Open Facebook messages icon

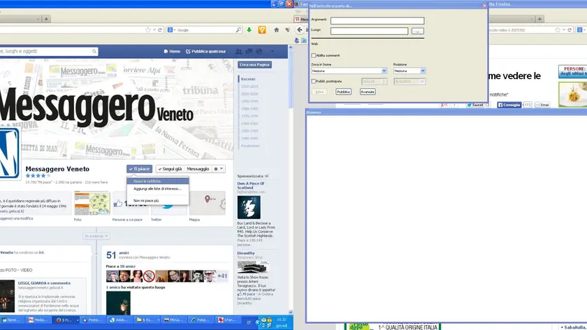point(249,51)
